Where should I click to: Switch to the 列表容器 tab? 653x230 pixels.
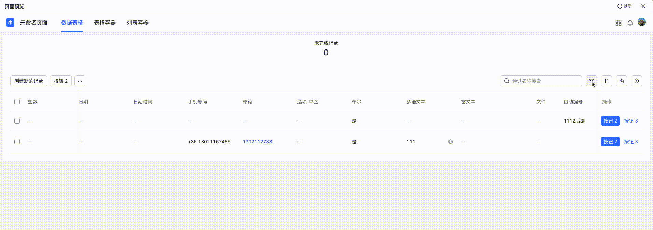(x=138, y=23)
